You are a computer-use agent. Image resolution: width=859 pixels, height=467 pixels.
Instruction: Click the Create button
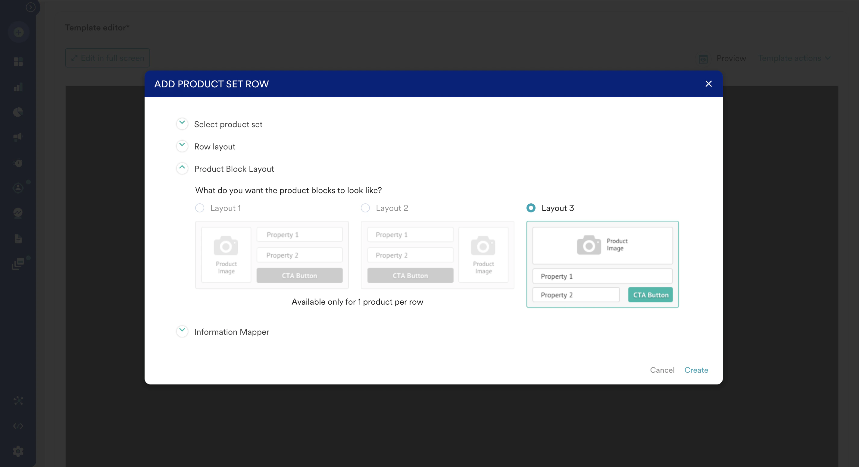click(696, 370)
